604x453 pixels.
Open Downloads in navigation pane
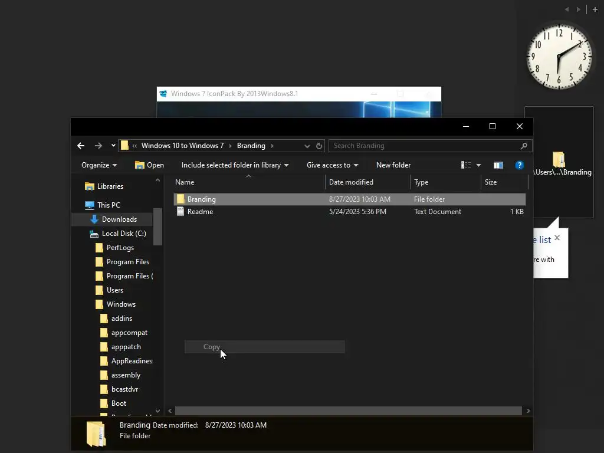point(113,219)
